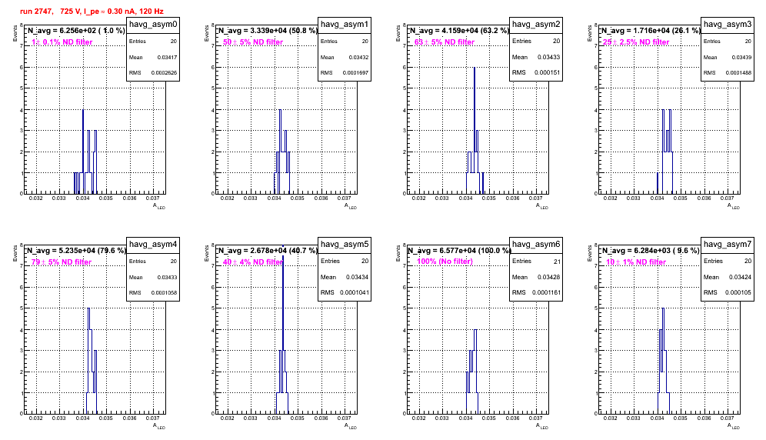Click the 25 ± 2.5% ND filter label
Viewport: 766px width, 440px height.
tap(636, 42)
